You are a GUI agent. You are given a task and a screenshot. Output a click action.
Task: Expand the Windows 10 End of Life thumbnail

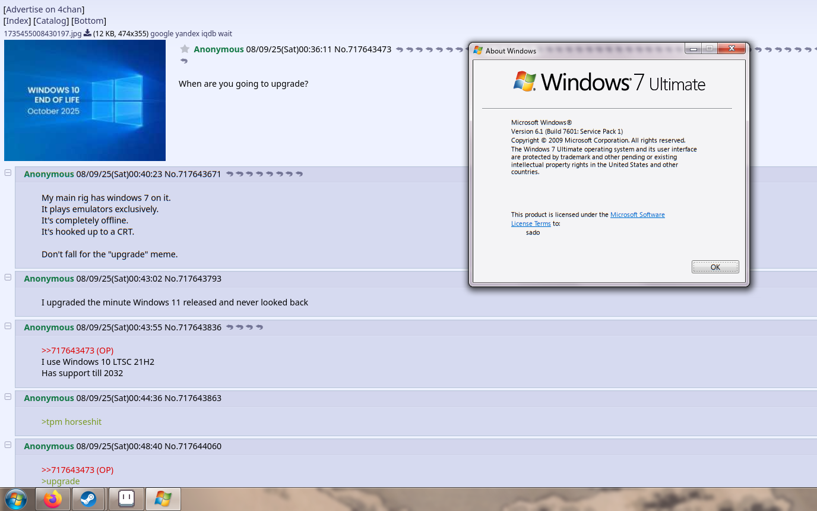click(85, 100)
